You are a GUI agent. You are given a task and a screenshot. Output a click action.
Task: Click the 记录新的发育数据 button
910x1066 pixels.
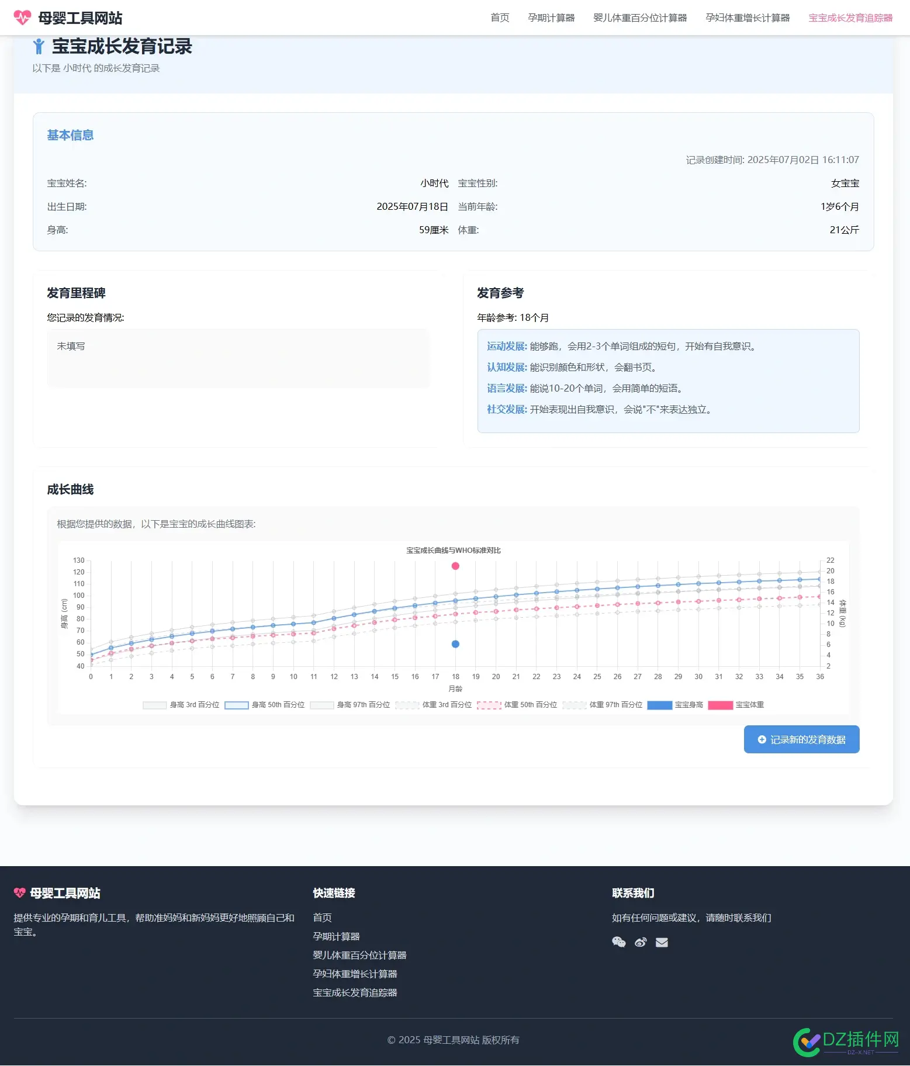pos(801,739)
